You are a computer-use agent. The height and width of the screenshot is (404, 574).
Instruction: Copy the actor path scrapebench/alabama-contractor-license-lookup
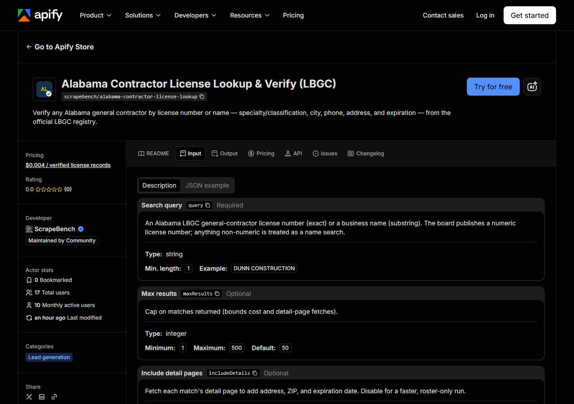[202, 97]
